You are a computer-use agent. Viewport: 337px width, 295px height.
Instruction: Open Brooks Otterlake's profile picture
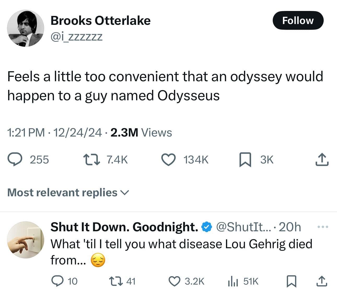coord(25,28)
